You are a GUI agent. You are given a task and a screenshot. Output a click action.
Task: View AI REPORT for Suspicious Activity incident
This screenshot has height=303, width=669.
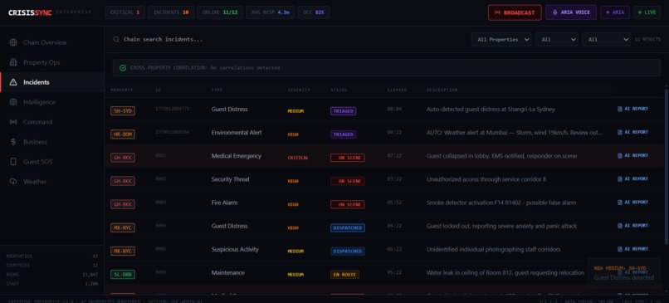click(x=632, y=249)
